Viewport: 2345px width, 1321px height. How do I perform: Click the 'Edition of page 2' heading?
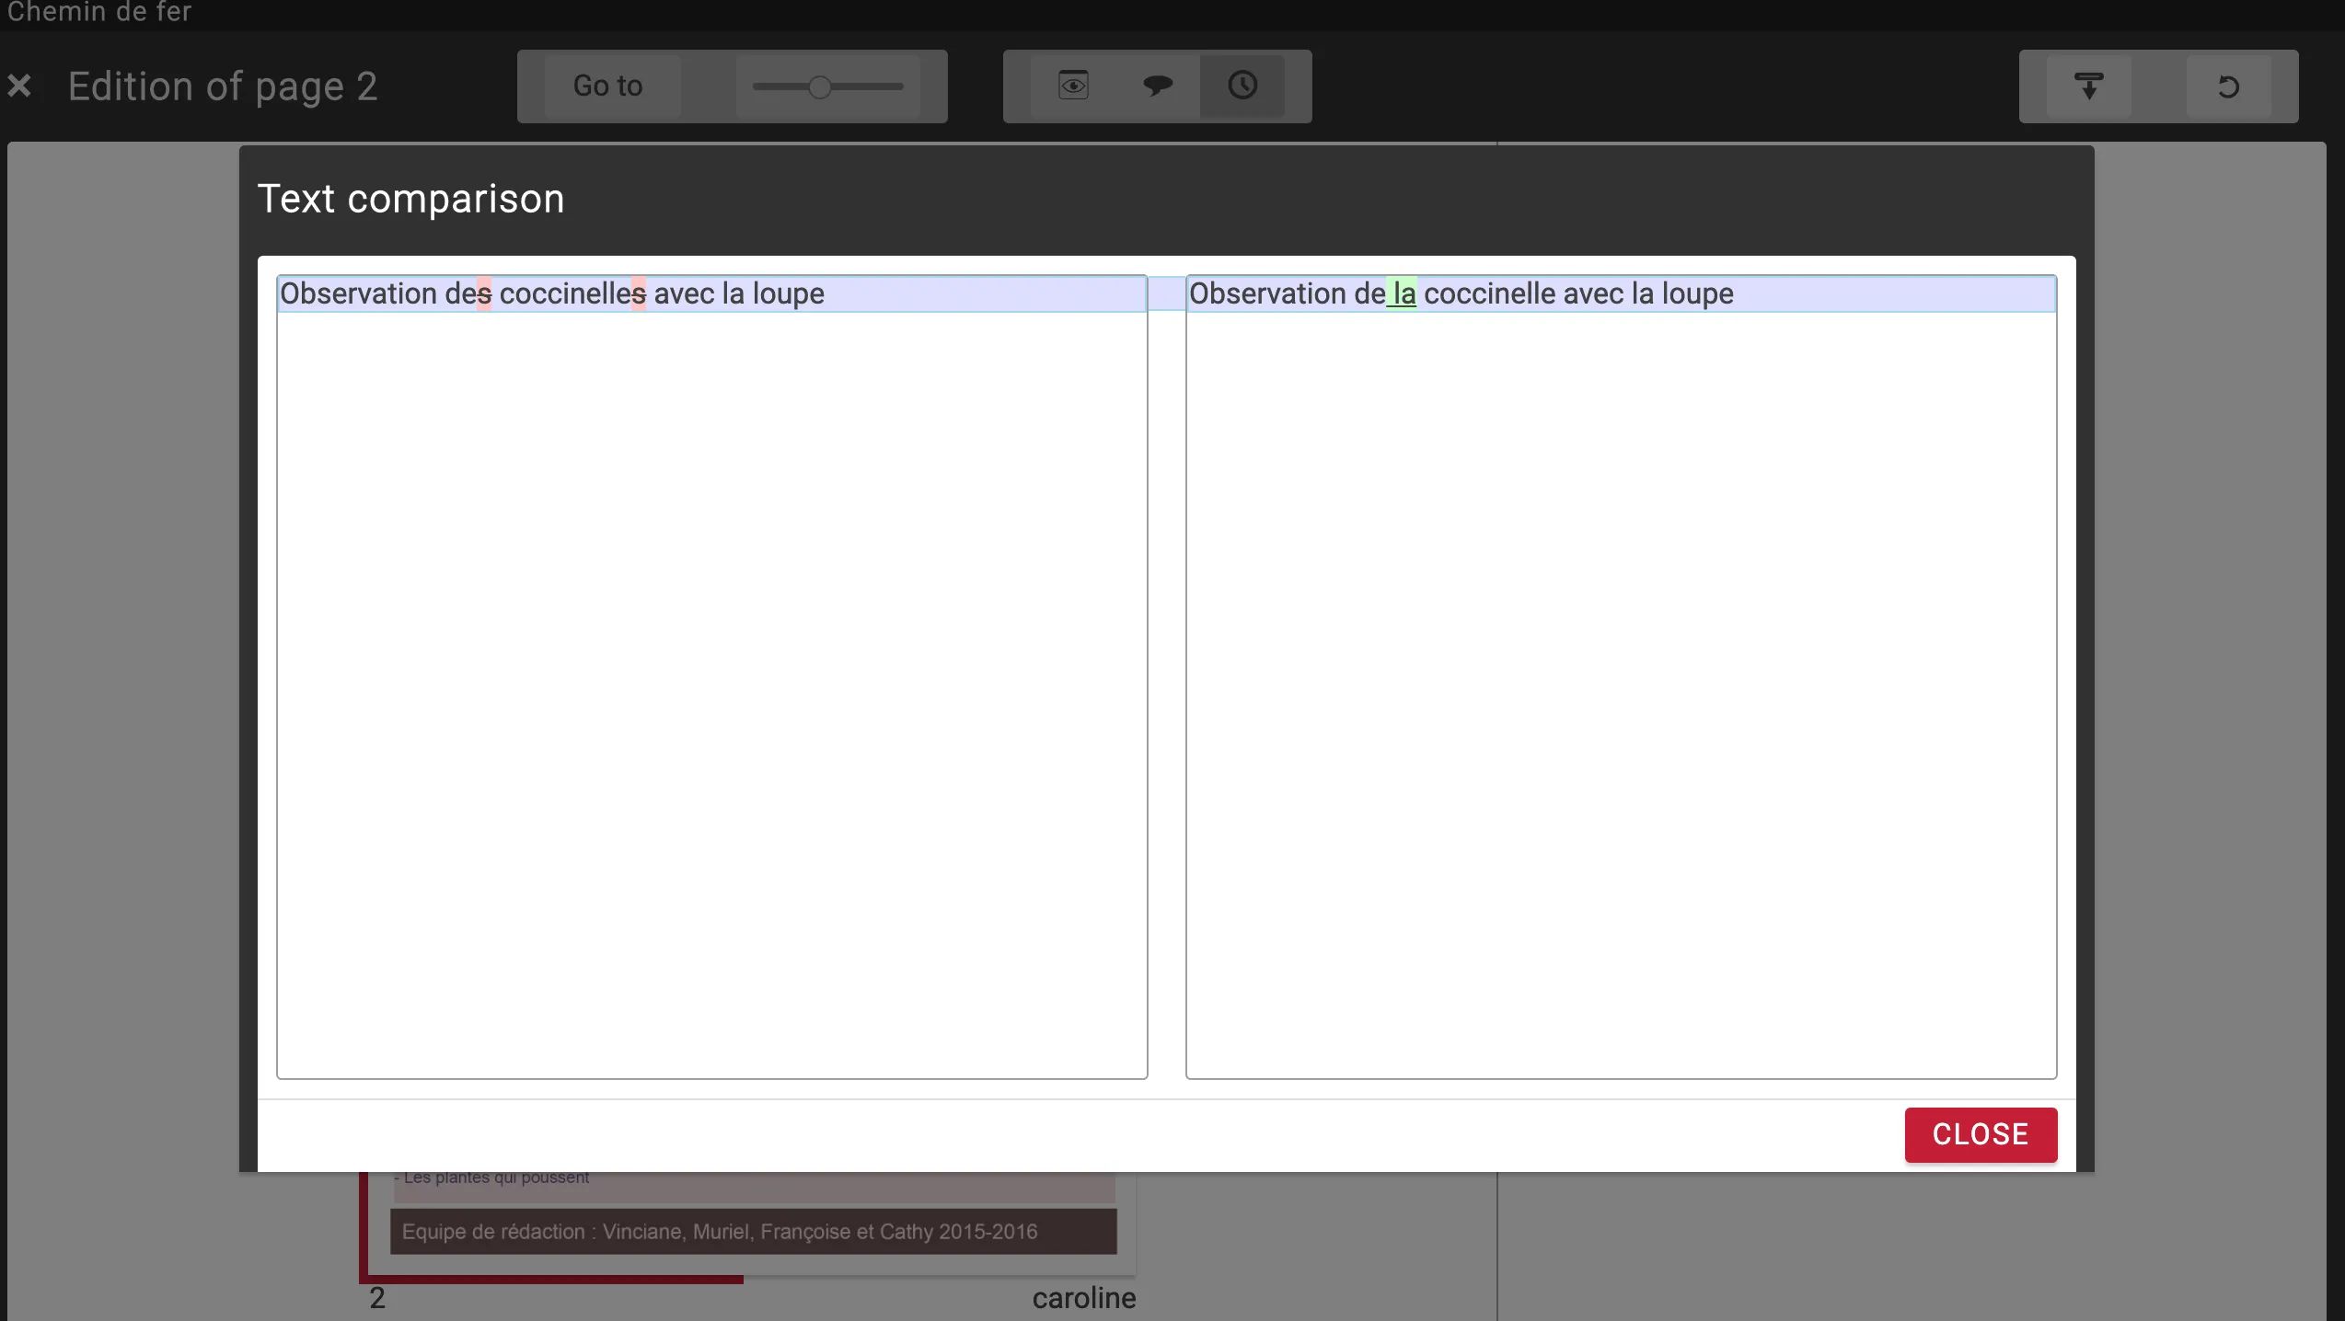point(223,86)
